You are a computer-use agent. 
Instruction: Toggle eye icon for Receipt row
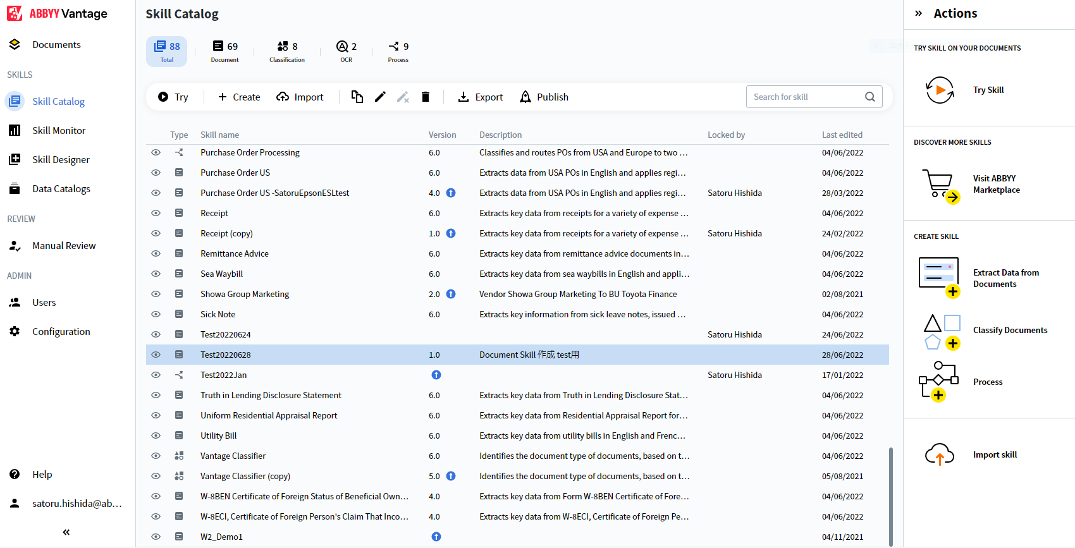click(x=156, y=213)
